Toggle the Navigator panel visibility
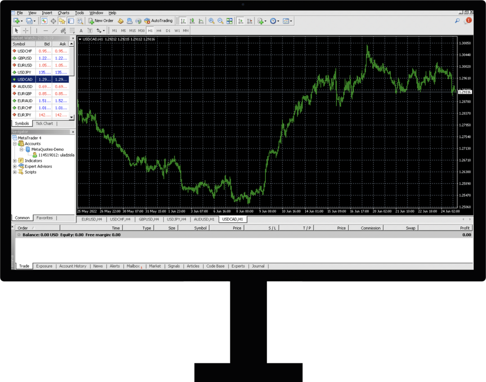 (x=63, y=20)
